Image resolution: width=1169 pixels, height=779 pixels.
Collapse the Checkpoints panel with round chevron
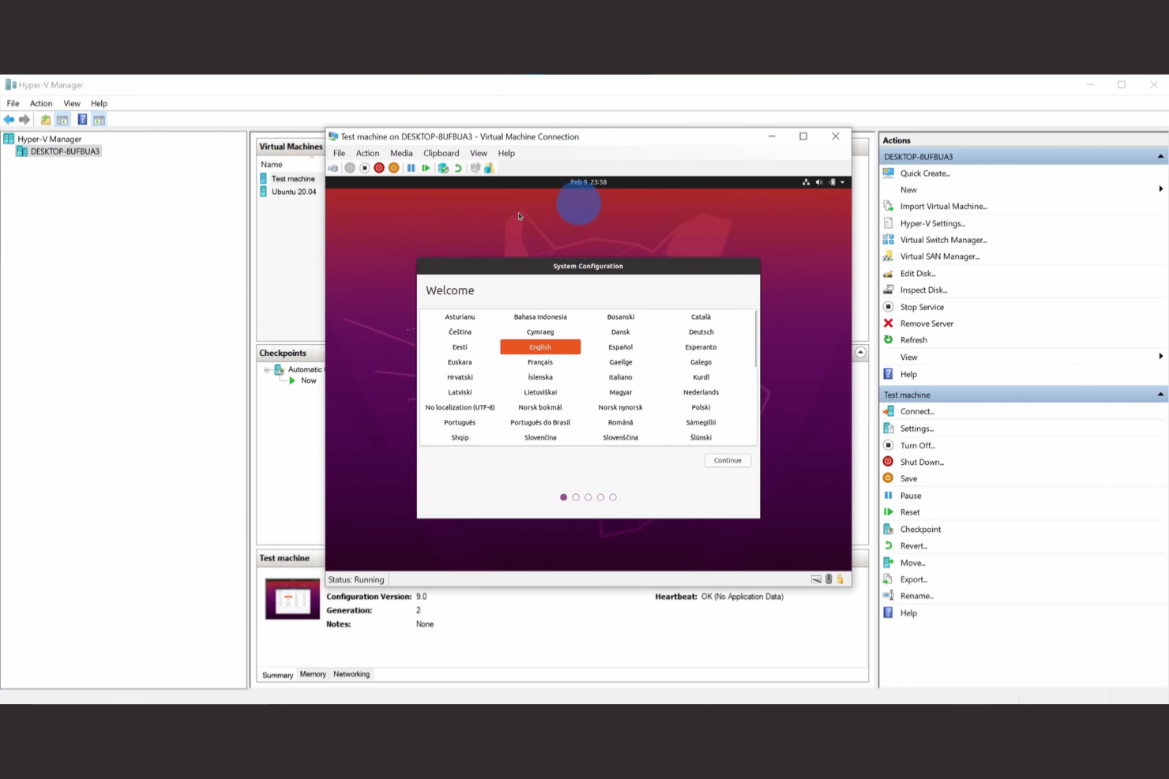pos(861,353)
